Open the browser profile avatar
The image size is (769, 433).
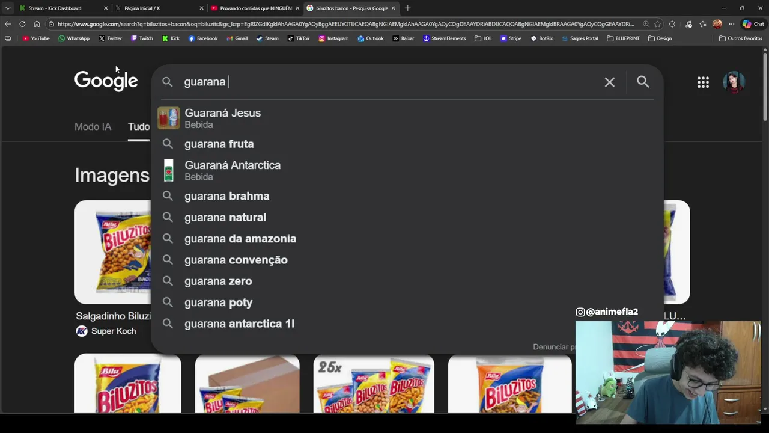tap(717, 24)
